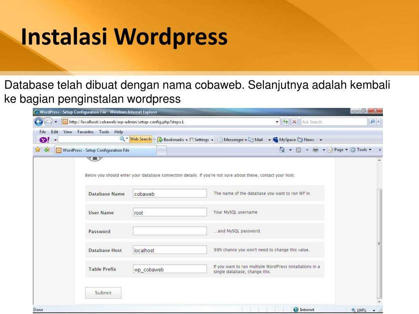Click the Table Prefix input field

point(170,269)
